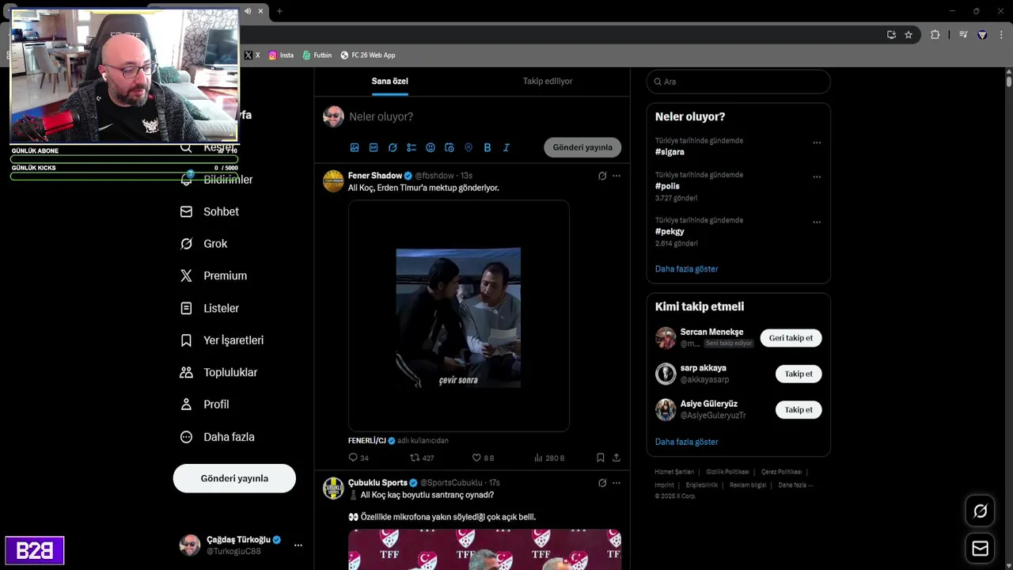
Task: Open the emoji picker in the composer
Action: click(431, 147)
